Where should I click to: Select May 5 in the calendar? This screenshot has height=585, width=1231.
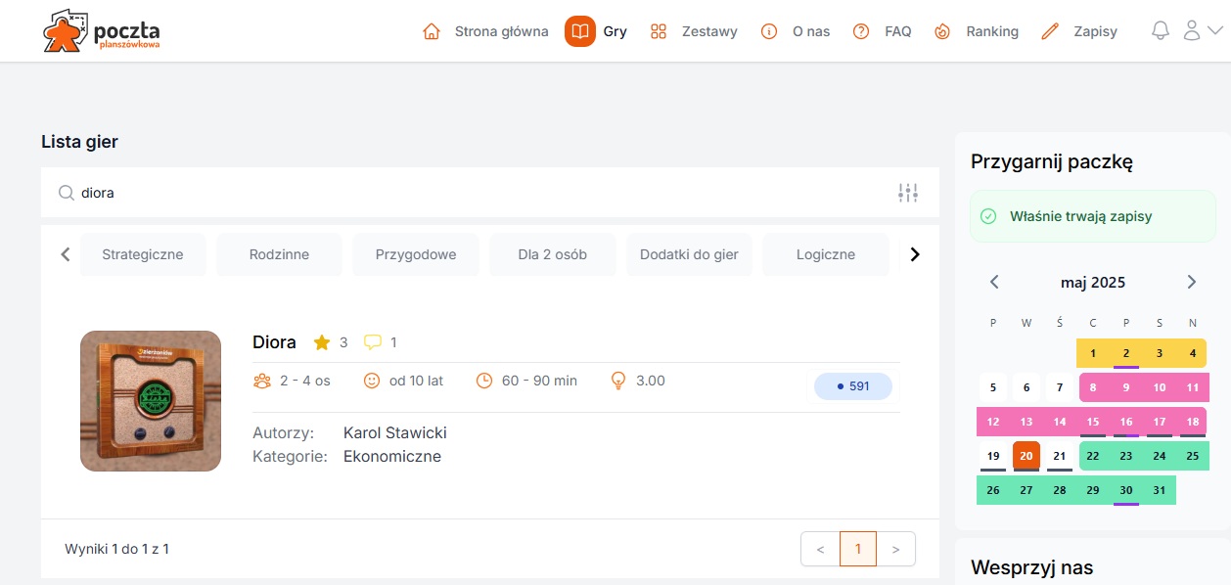[993, 387]
